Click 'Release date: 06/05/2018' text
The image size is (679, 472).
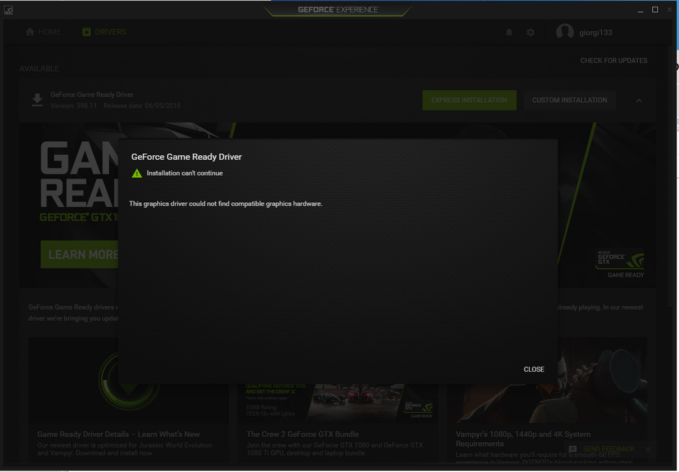(x=142, y=105)
